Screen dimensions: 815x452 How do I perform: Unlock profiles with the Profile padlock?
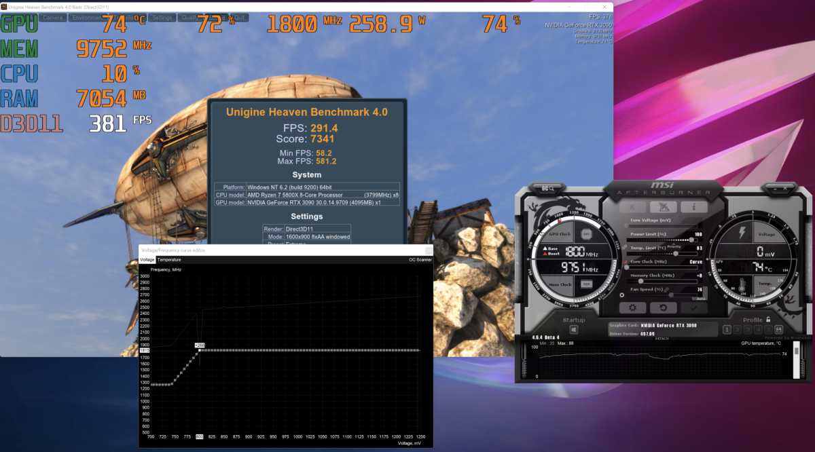(x=767, y=319)
